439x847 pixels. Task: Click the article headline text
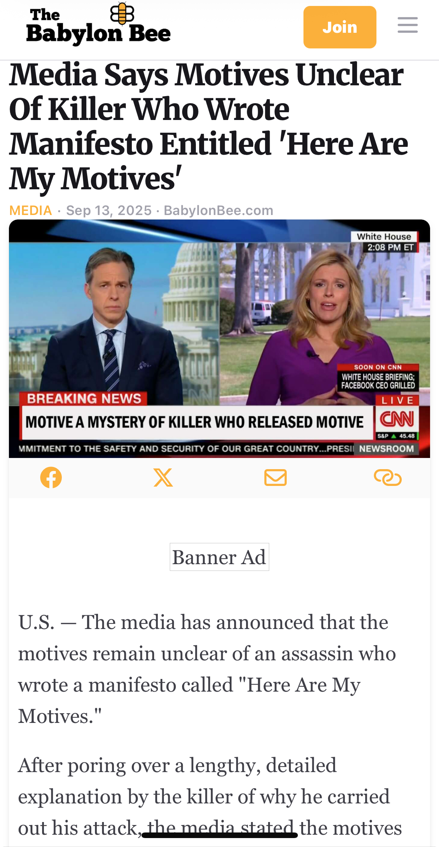click(x=209, y=127)
